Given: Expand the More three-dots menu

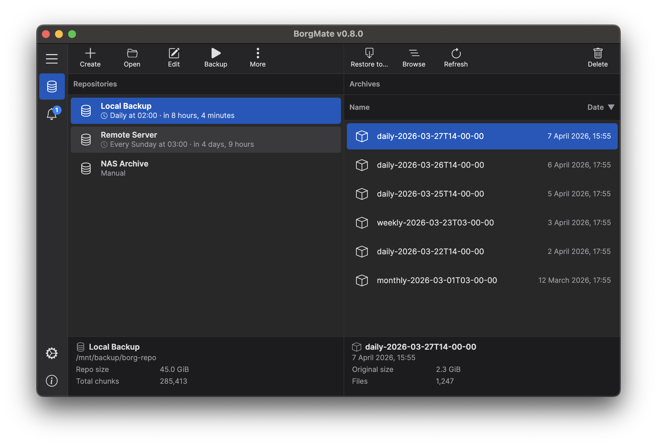Looking at the screenshot, I should (x=258, y=53).
